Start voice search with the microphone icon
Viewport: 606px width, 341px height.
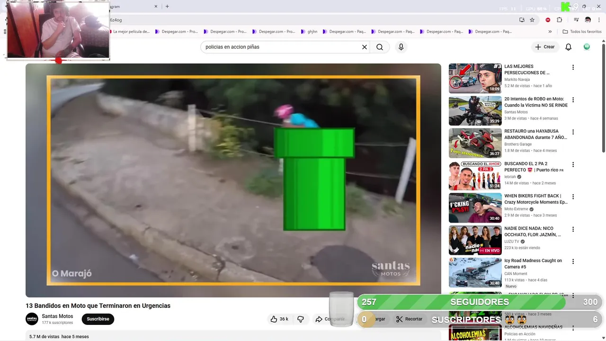pos(401,47)
